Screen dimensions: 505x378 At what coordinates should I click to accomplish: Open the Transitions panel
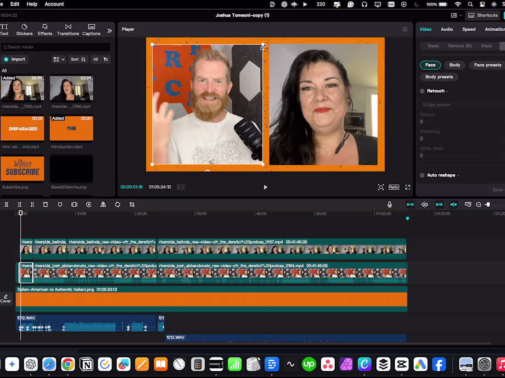[x=68, y=30]
